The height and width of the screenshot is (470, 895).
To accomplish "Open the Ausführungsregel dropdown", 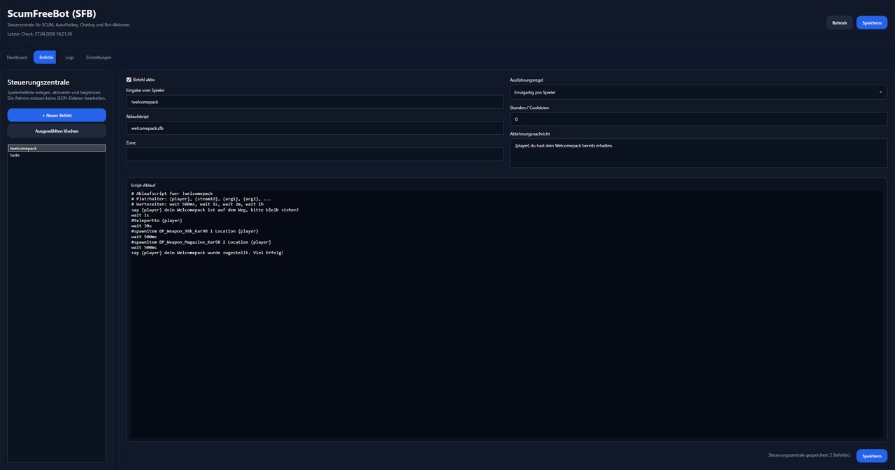I will tap(698, 92).
